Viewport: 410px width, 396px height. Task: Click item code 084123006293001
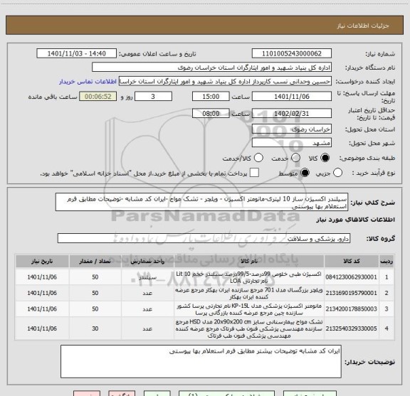(x=352, y=277)
